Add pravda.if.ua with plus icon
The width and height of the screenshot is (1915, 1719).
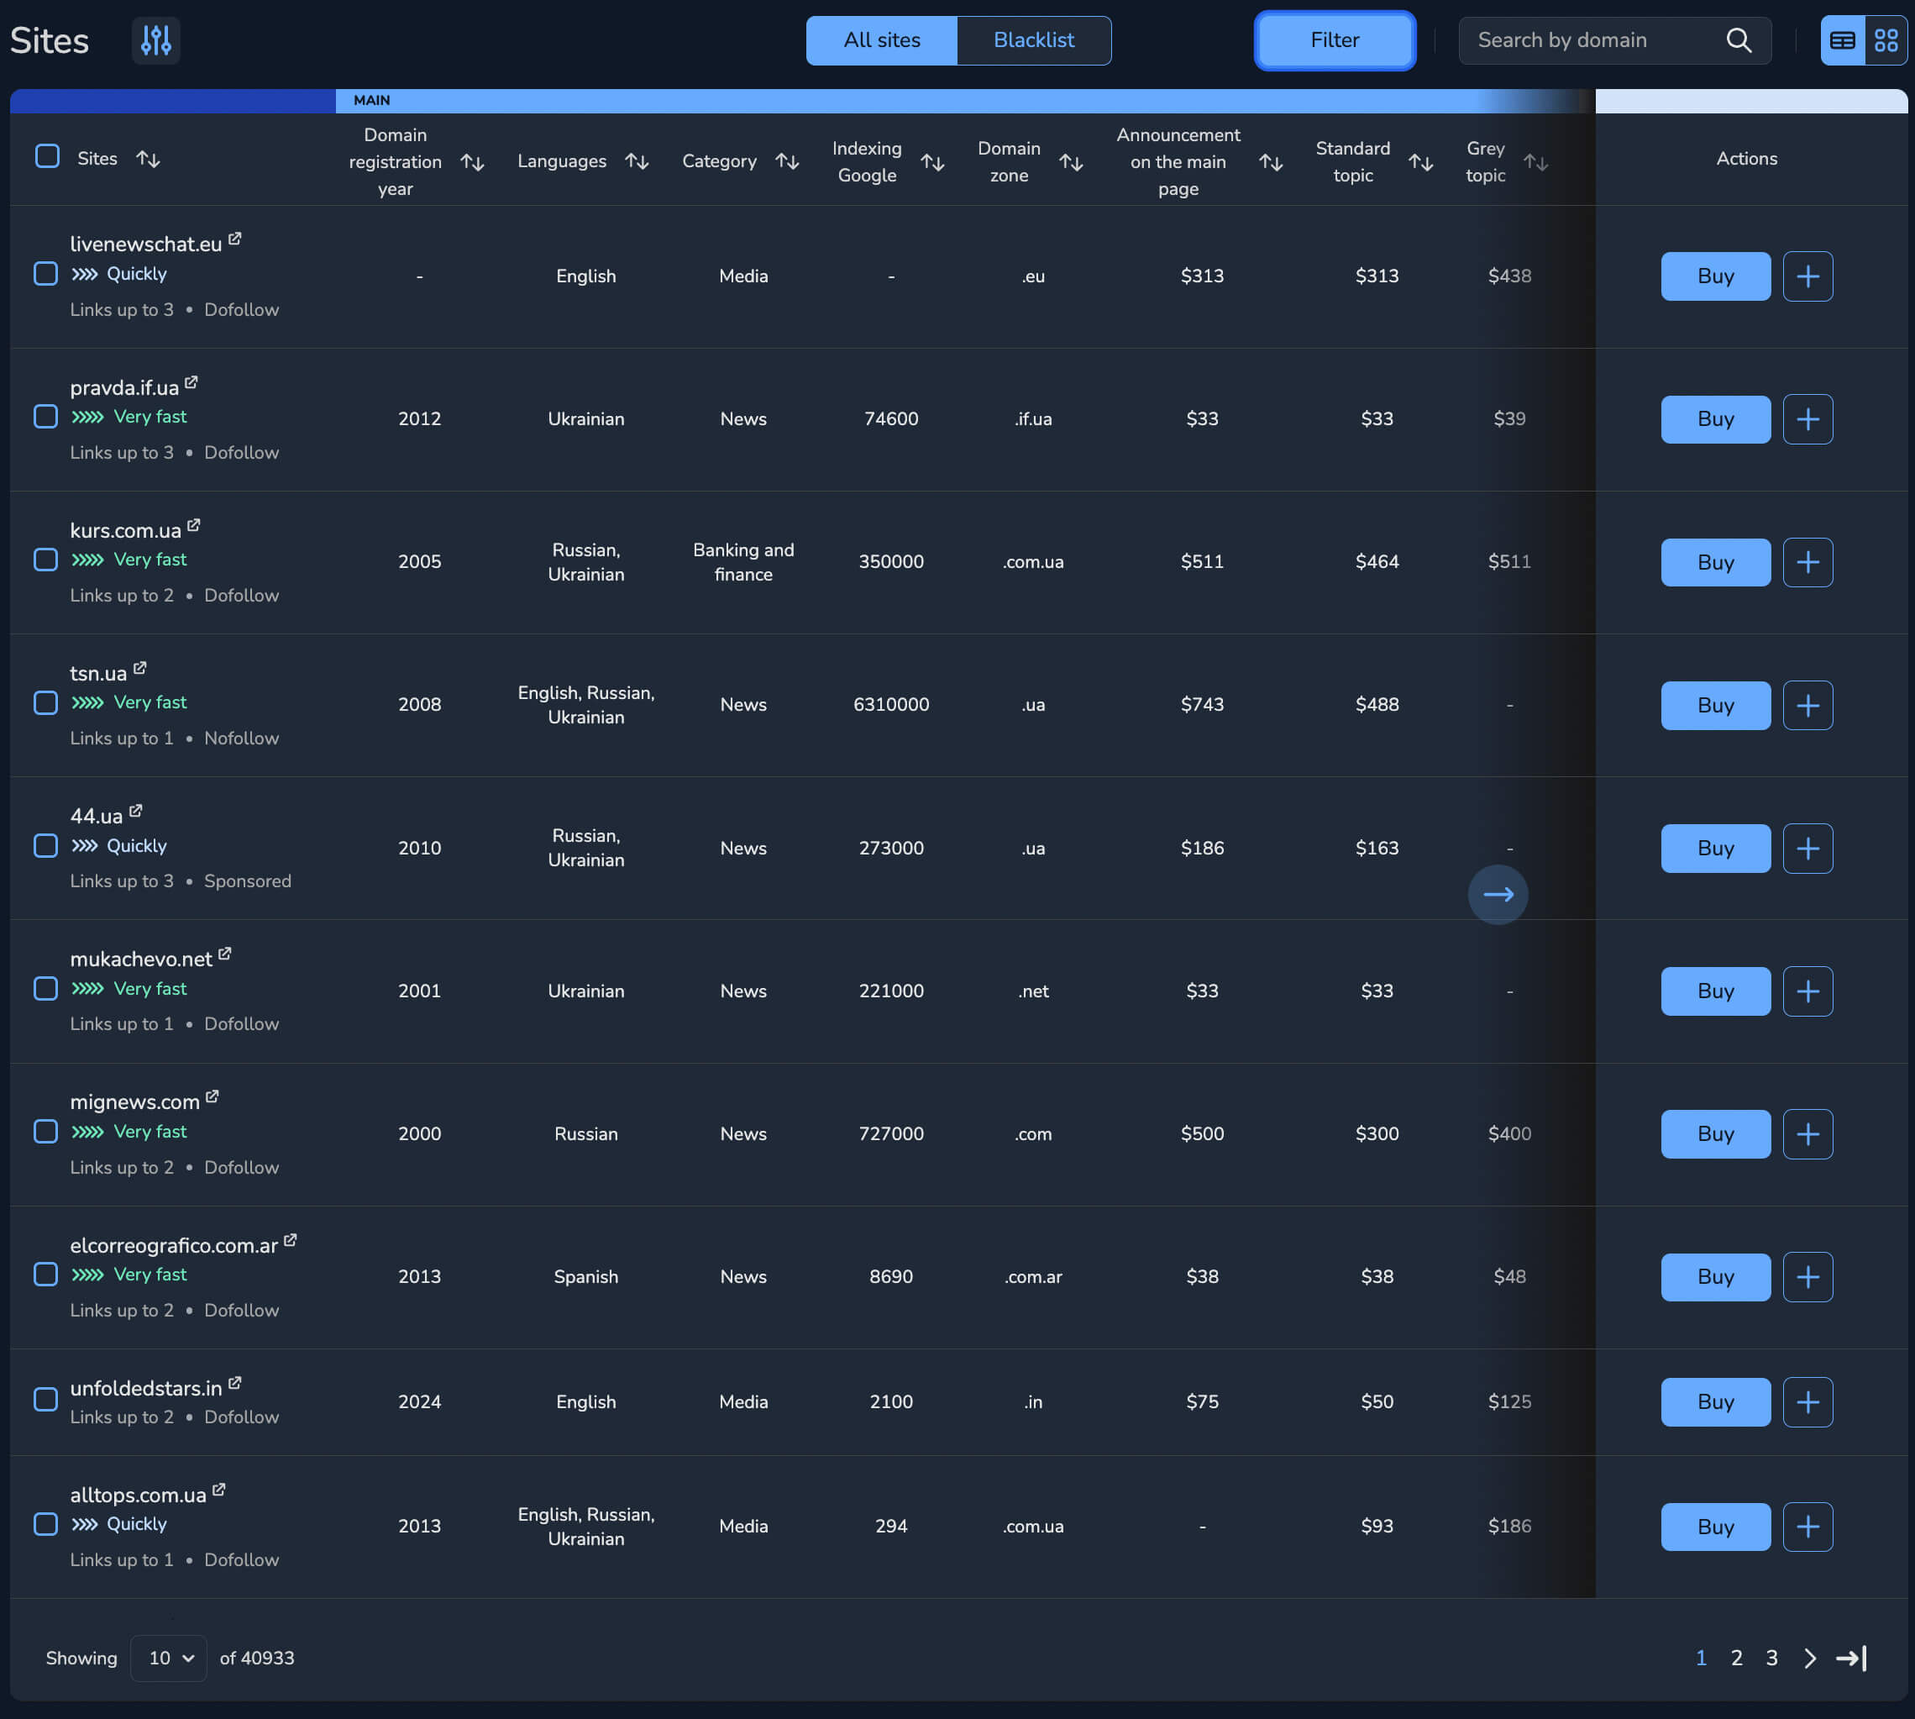1807,419
